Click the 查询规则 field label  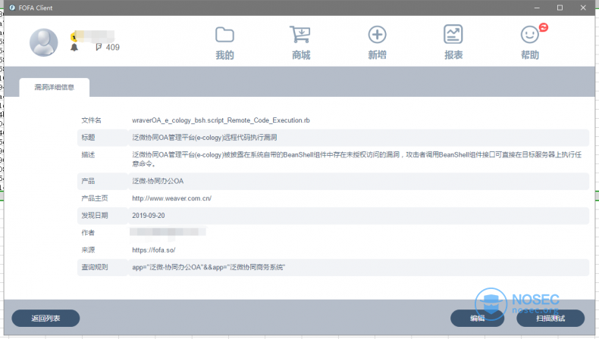94,267
